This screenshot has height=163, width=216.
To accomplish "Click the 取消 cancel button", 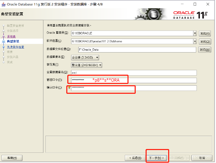I will (202, 158).
